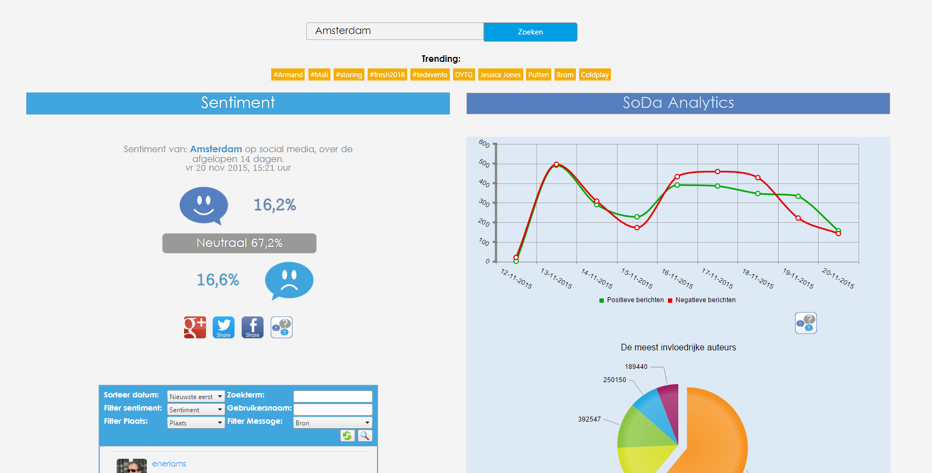This screenshot has height=473, width=932.
Task: Click the red data point at 13-11-2015
Action: click(x=557, y=164)
